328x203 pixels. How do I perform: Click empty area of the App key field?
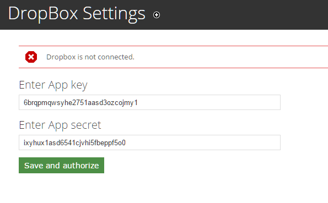pyautogui.click(x=209, y=102)
